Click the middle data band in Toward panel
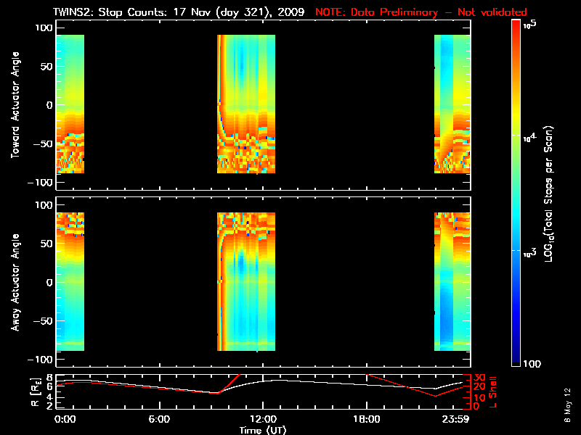Viewport: 581px width, 435px height. coord(246,104)
